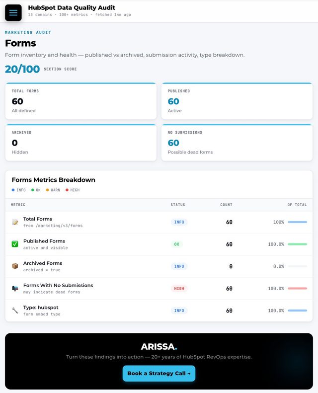Click the INFO badge on Type: hubspot row
Viewport: 318px width, 393px height.
click(x=179, y=311)
